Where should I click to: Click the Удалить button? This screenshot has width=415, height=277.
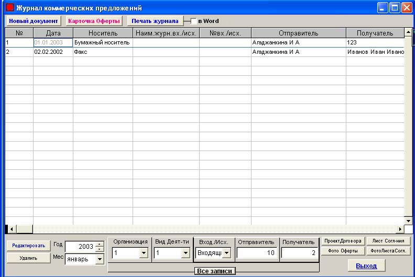[x=29, y=258]
